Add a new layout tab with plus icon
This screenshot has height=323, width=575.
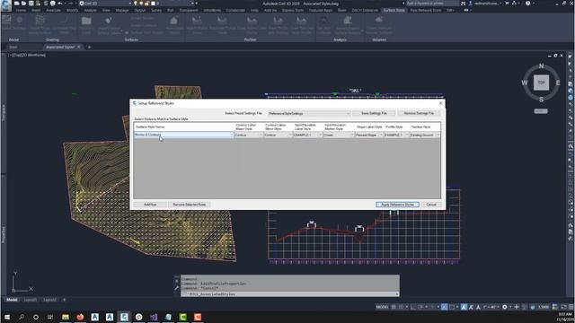(64, 300)
